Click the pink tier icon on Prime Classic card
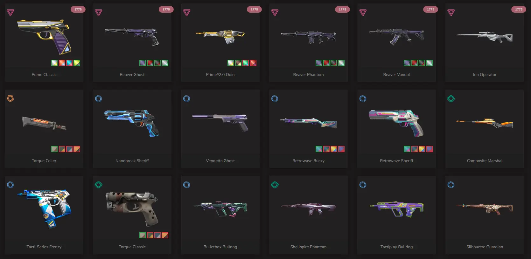The width and height of the screenshot is (531, 259). click(10, 13)
